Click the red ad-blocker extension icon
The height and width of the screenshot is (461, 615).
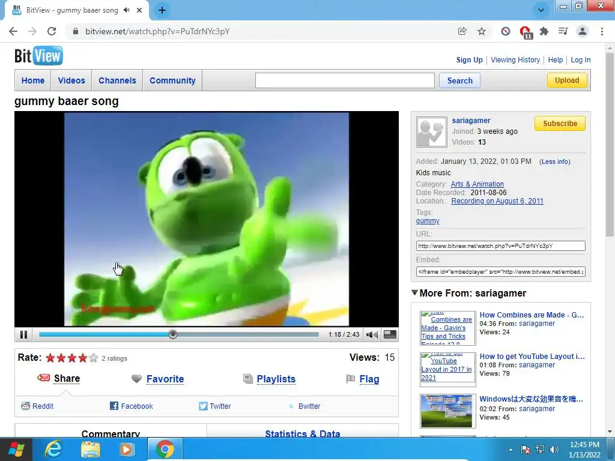click(525, 32)
